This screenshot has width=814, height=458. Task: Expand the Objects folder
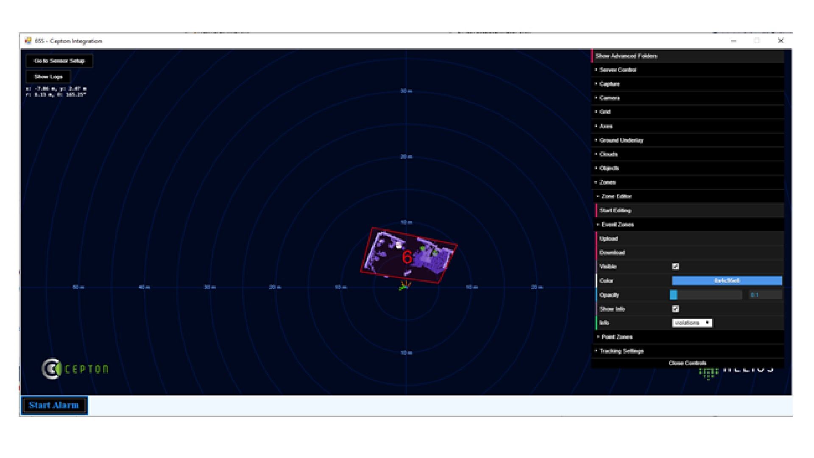pos(688,168)
